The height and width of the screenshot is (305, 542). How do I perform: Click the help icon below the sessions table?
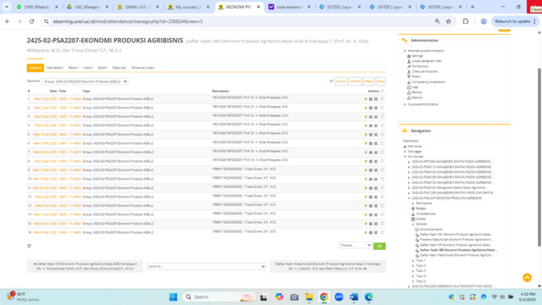pos(29,246)
